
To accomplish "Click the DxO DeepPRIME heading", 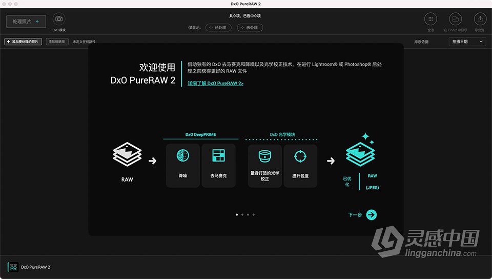I will tap(200, 135).
